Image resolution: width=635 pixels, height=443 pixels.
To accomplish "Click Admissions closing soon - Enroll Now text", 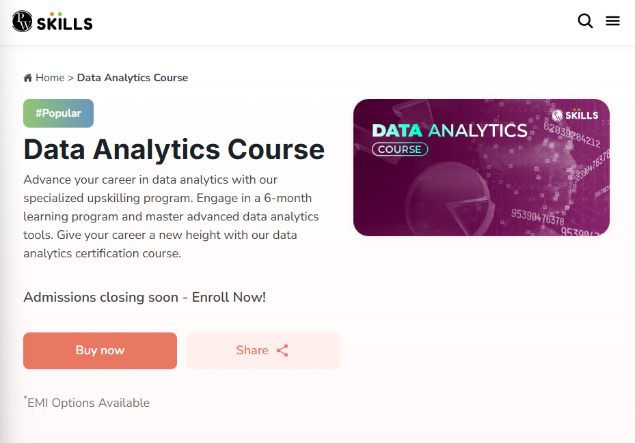I will pos(144,298).
